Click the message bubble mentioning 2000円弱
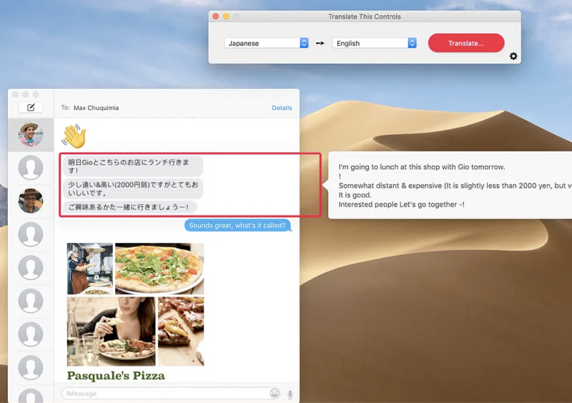 tap(133, 189)
